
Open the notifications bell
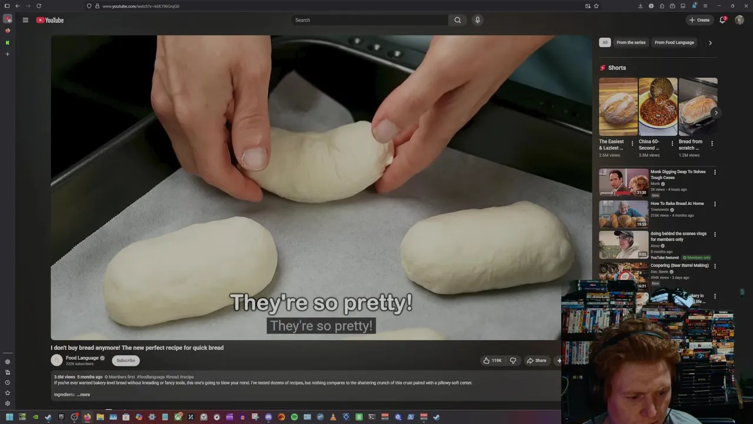click(x=722, y=20)
